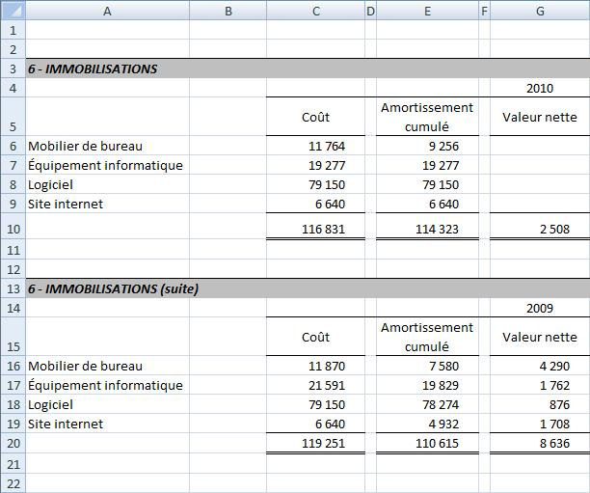Image resolution: width=590 pixels, height=493 pixels.
Task: Click the 'Site internet' label in row 9
Action: tap(66, 204)
